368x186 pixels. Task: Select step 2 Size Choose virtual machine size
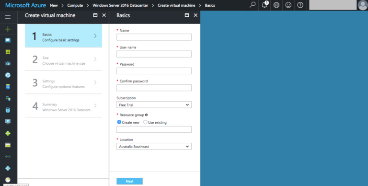pos(63,59)
